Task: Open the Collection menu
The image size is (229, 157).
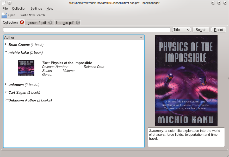Action: tap(19, 9)
